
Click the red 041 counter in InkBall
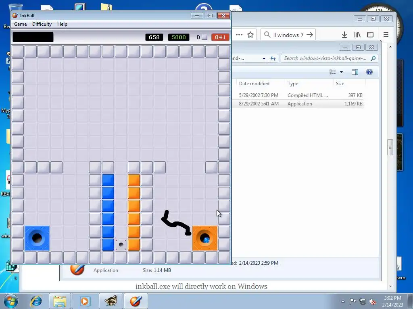click(x=220, y=37)
